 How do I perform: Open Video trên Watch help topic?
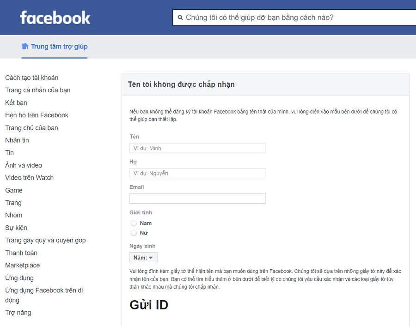pyautogui.click(x=29, y=178)
